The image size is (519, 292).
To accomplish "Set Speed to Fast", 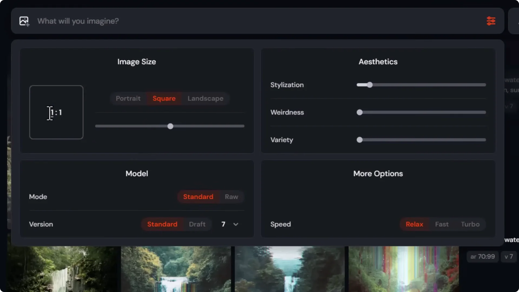I will pos(442,224).
